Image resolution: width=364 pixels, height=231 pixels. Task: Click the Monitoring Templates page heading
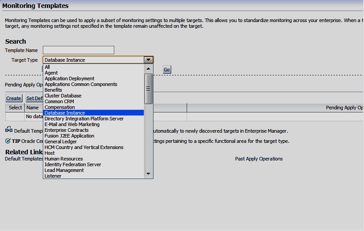pyautogui.click(x=35, y=6)
